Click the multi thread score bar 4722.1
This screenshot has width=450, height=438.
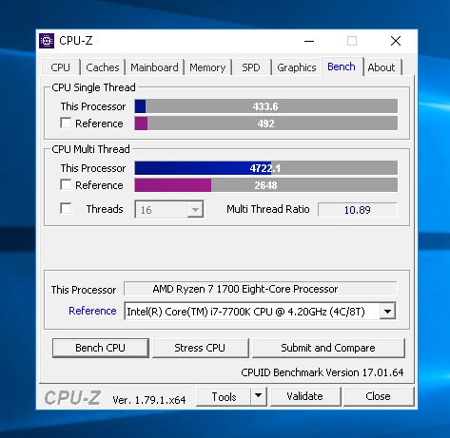coord(265,168)
